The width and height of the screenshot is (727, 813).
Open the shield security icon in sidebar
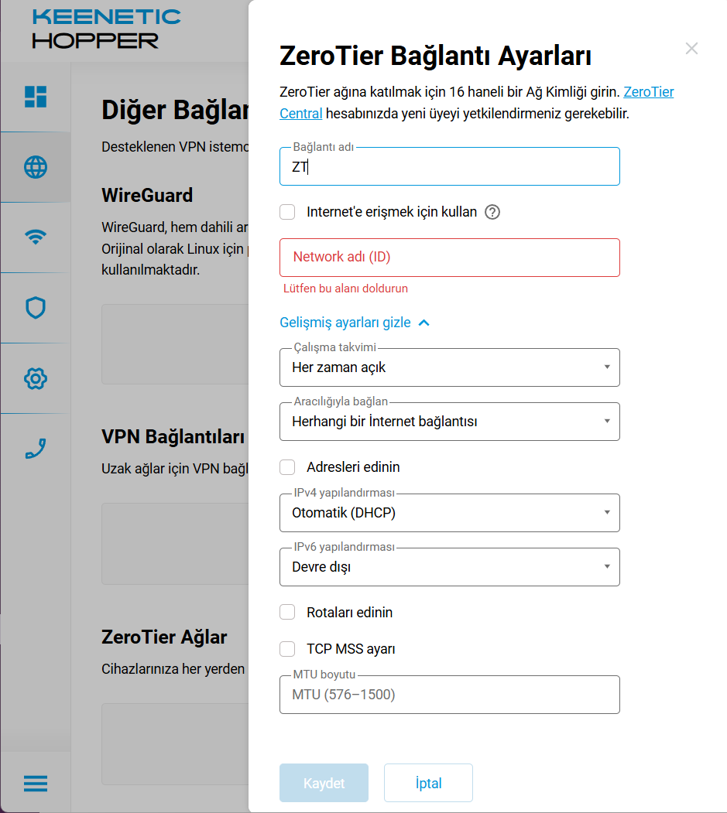[x=36, y=308]
